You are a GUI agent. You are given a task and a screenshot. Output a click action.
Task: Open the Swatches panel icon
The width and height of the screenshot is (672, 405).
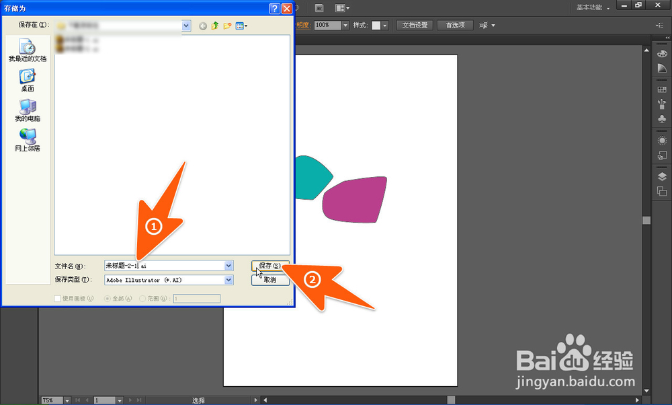[662, 89]
